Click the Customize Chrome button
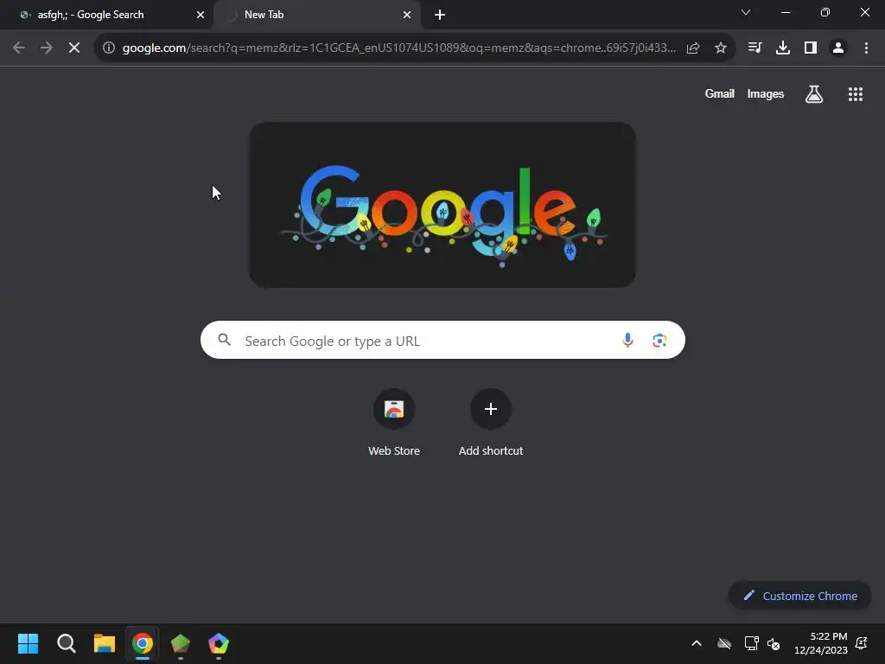The image size is (885, 664). (x=799, y=596)
